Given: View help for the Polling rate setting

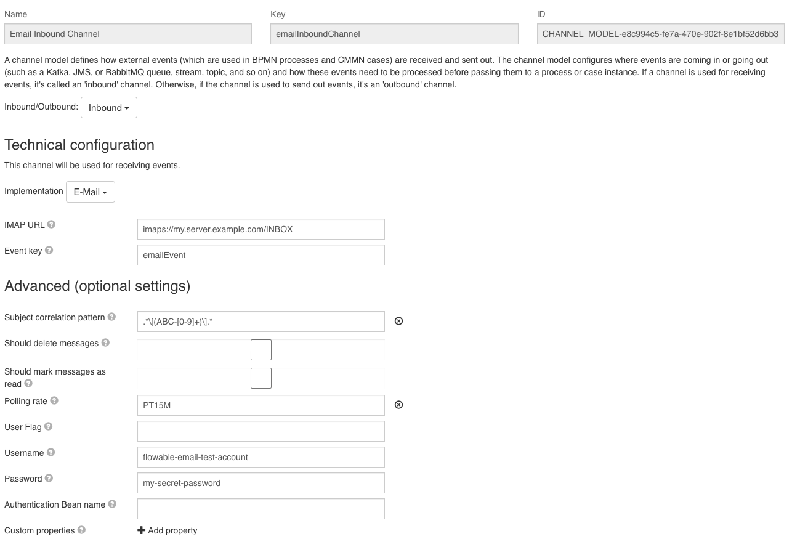Looking at the screenshot, I should coord(55,400).
